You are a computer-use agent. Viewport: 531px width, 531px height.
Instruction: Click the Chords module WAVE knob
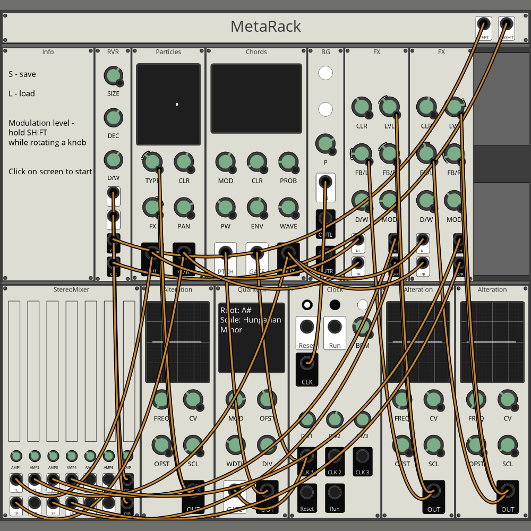[x=288, y=208]
